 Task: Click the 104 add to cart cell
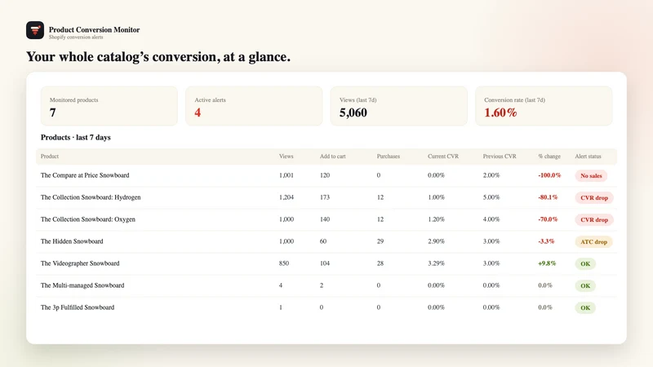(324, 263)
